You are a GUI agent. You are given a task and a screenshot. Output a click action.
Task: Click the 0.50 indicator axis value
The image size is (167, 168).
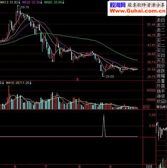point(152,126)
